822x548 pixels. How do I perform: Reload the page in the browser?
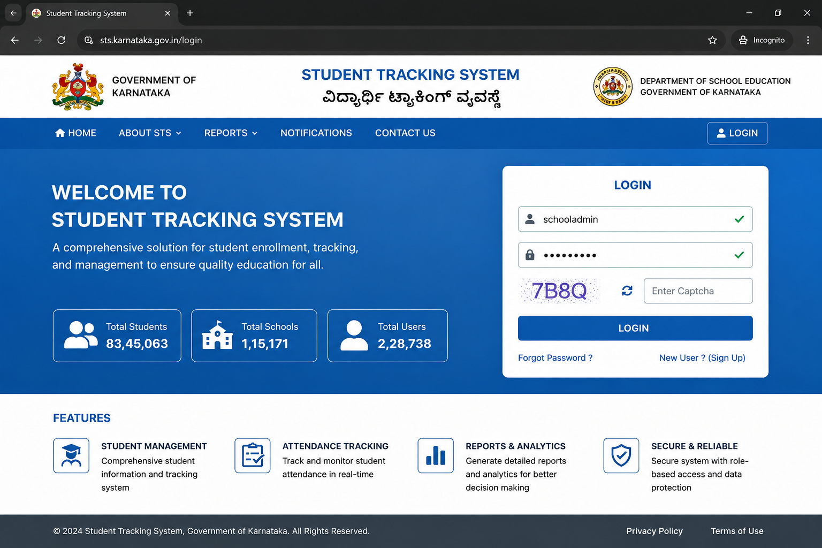point(62,40)
